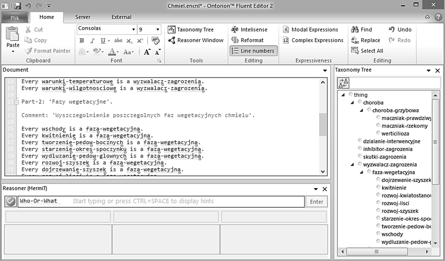
Task: Open the Taxonomy Tree tool
Action: pos(190,29)
